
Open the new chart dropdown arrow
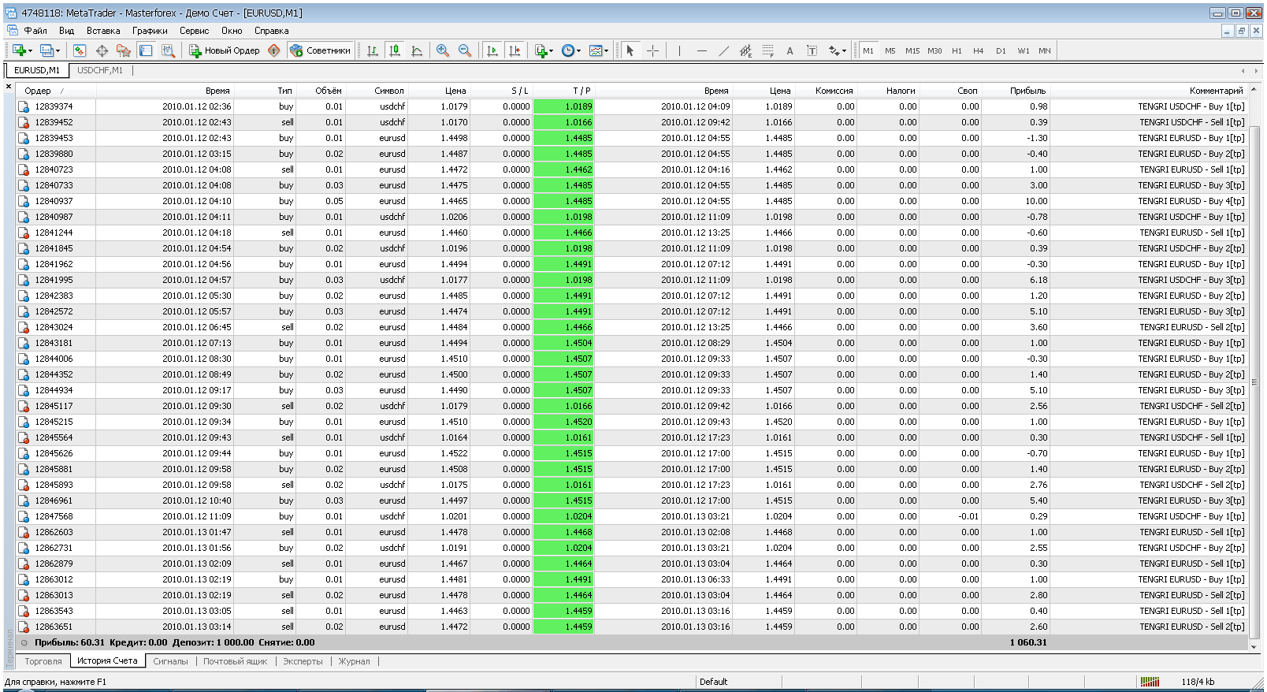coord(30,51)
